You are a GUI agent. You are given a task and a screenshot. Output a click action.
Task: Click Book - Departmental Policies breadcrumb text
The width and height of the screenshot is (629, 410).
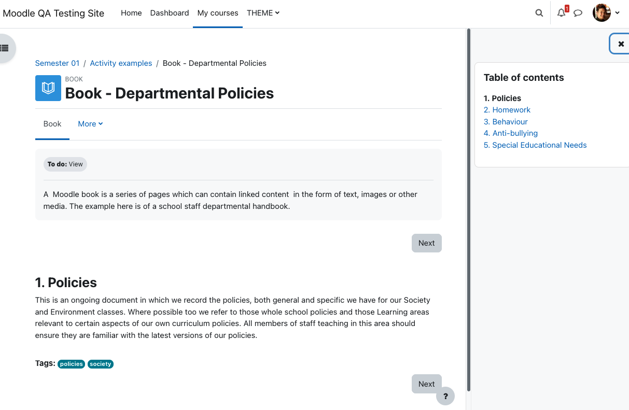click(215, 63)
